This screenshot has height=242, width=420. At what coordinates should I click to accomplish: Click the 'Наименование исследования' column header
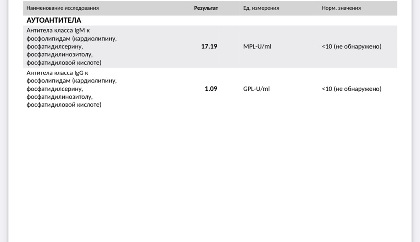pyautogui.click(x=63, y=8)
